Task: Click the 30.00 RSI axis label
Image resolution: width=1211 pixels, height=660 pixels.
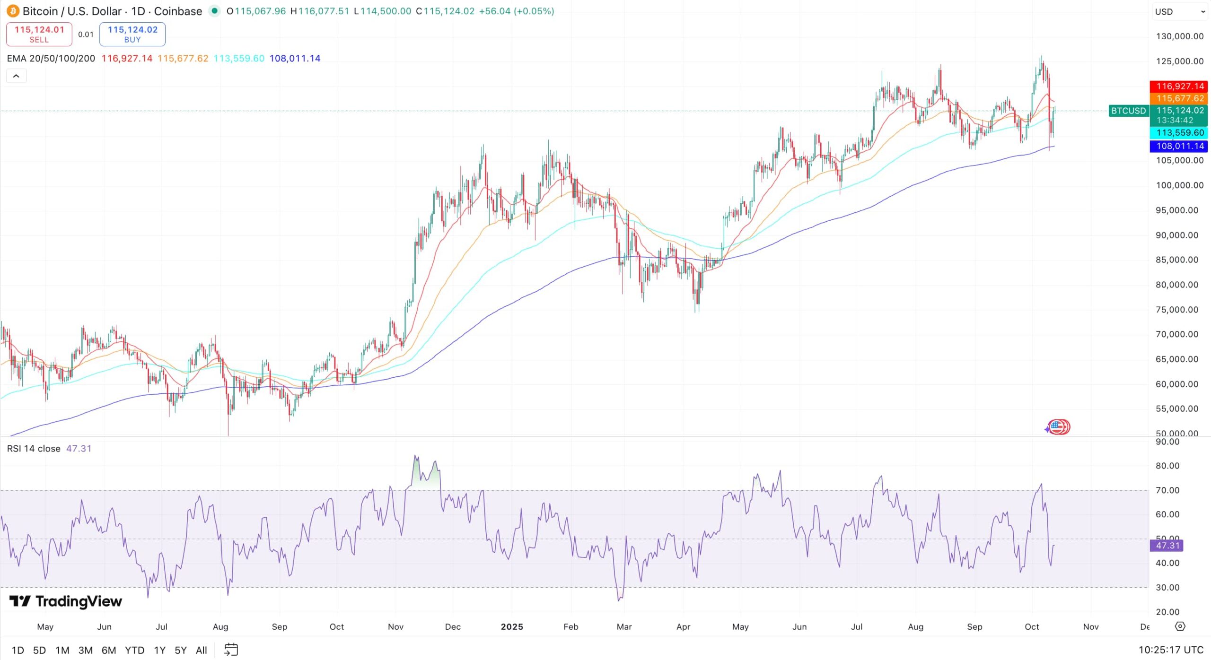Action: 1167,588
